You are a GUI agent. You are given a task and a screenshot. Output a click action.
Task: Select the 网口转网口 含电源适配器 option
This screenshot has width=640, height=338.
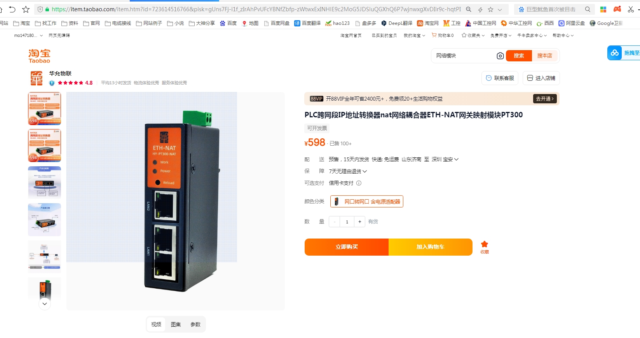tap(367, 202)
